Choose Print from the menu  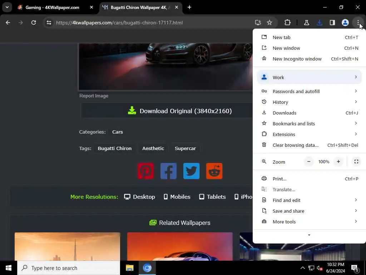(x=309, y=179)
